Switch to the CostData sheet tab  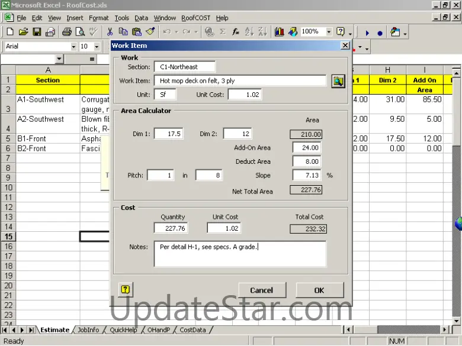192,330
